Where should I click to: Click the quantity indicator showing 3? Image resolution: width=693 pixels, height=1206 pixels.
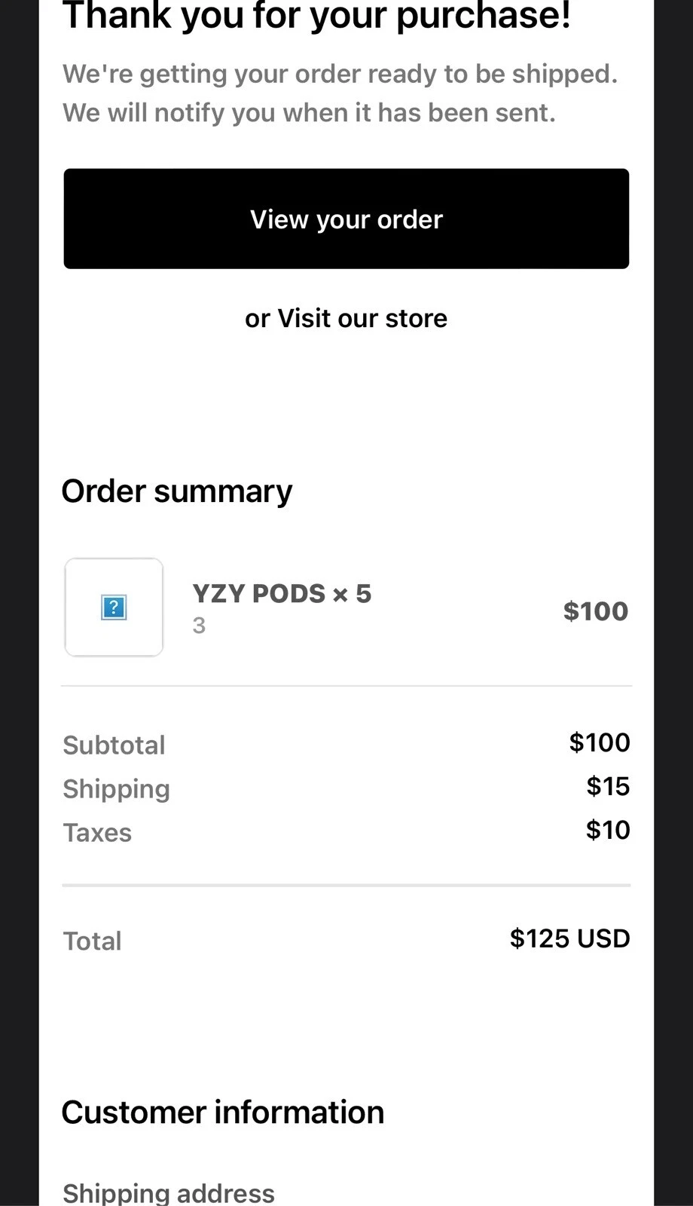(199, 626)
